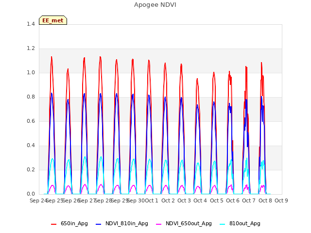Viewport: 311px width, 233px height.
Task: Click the Oct 6 x-axis date label
Action: coord(233,200)
